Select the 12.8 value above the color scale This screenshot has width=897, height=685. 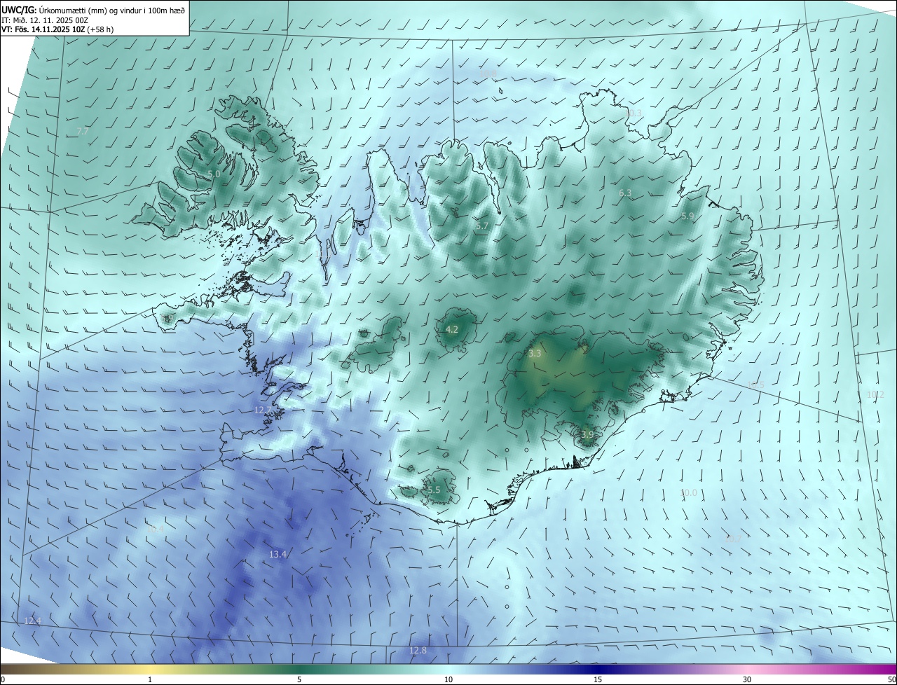tap(418, 651)
